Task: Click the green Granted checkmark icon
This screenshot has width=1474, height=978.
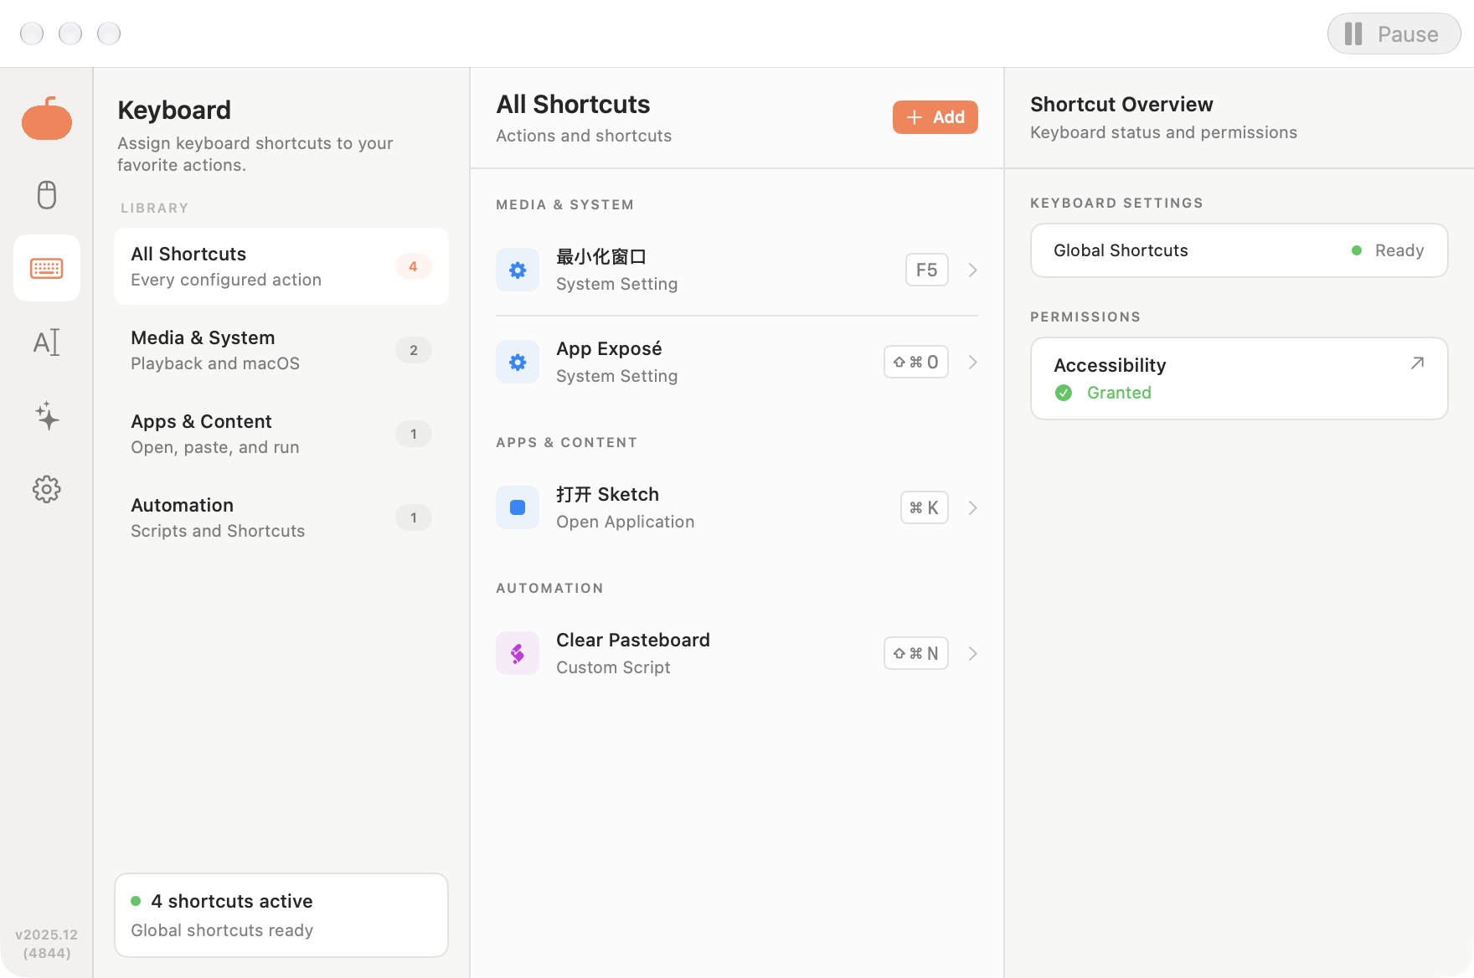Action: [x=1064, y=393]
